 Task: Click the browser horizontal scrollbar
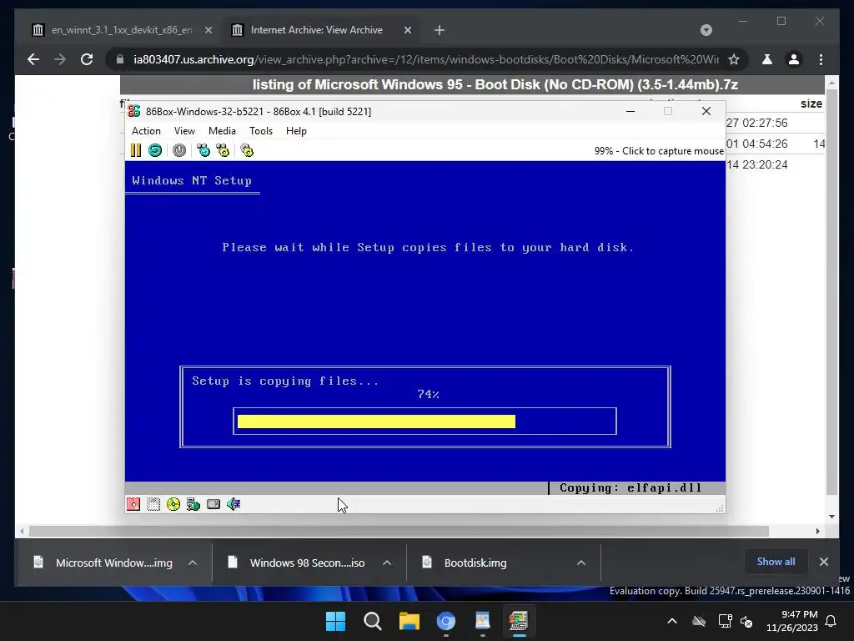(x=398, y=531)
